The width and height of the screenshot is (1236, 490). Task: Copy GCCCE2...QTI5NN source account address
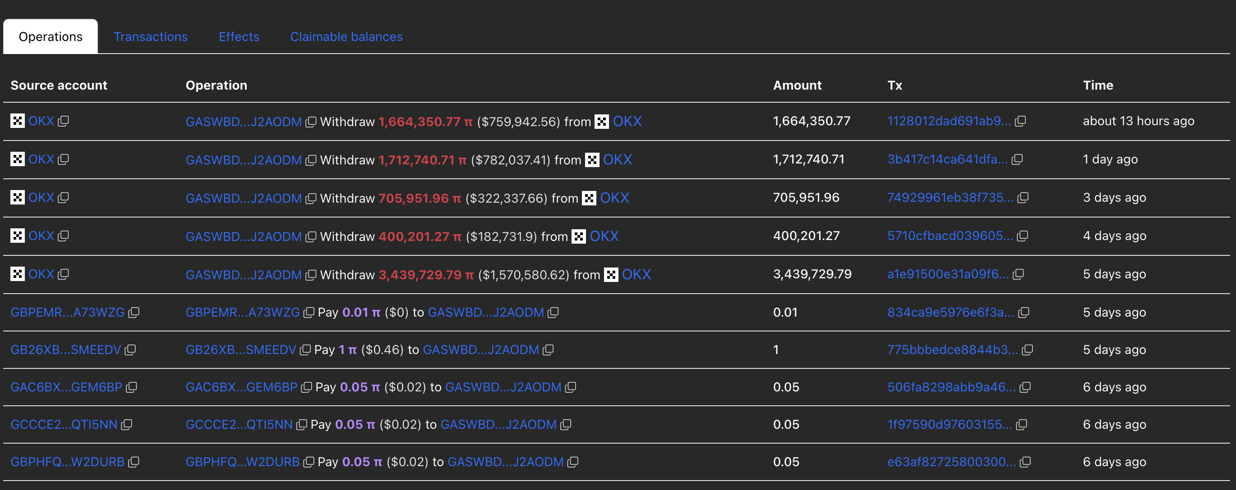(127, 425)
